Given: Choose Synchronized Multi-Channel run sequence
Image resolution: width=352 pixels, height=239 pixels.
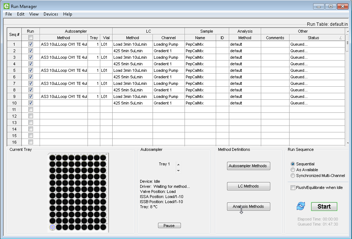Looking at the screenshot, I should point(293,176).
